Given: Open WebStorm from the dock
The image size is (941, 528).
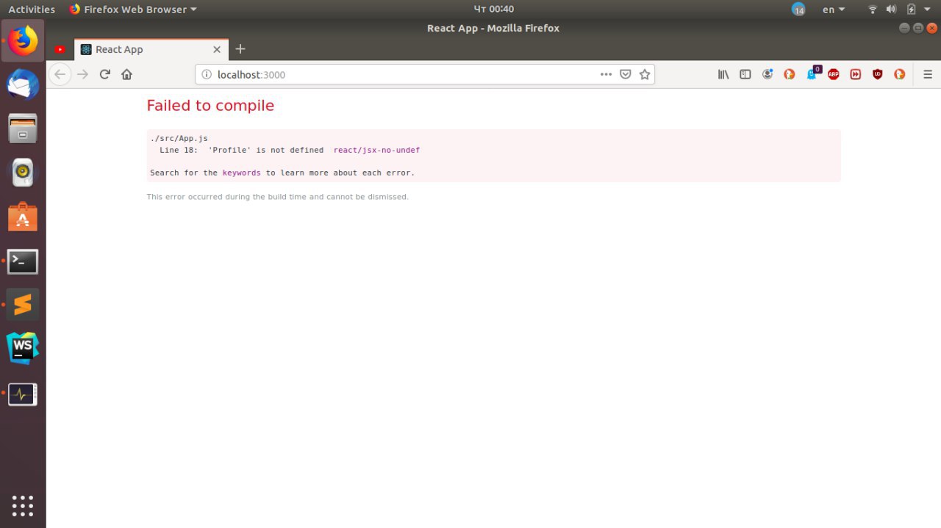Looking at the screenshot, I should (x=23, y=348).
